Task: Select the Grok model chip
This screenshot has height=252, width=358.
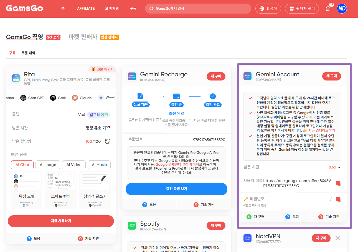Action: click(58, 98)
